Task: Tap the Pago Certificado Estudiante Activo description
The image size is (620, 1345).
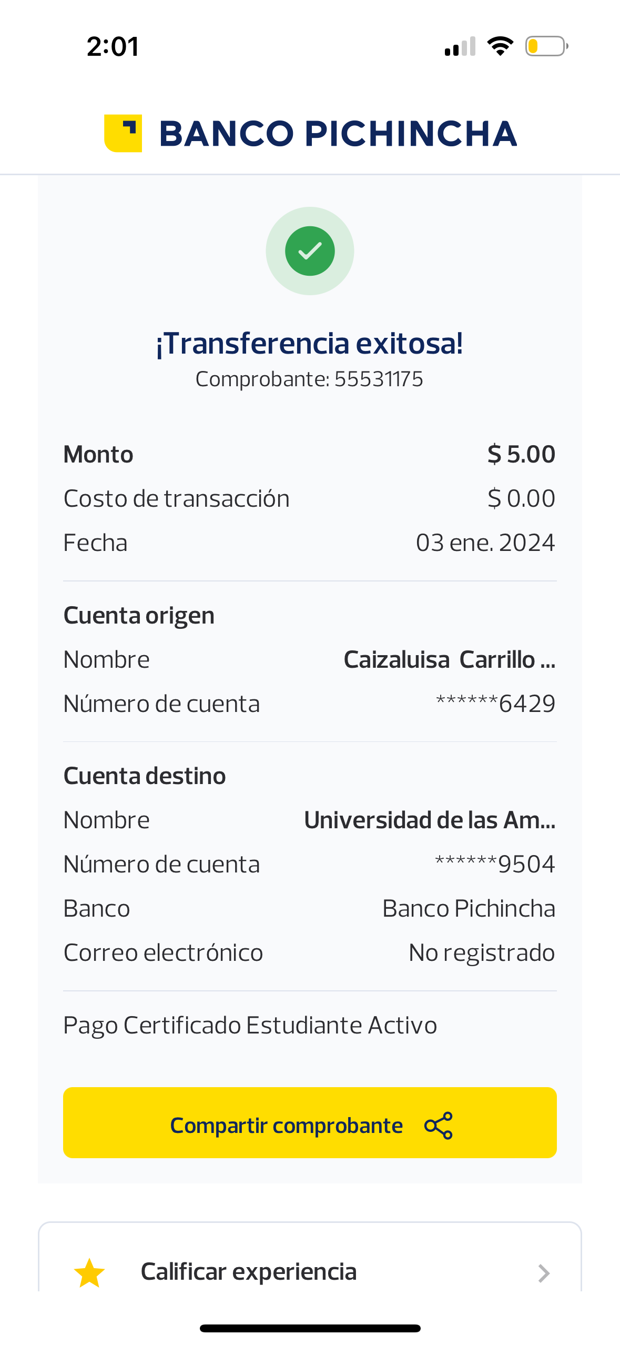Action: [250, 1025]
